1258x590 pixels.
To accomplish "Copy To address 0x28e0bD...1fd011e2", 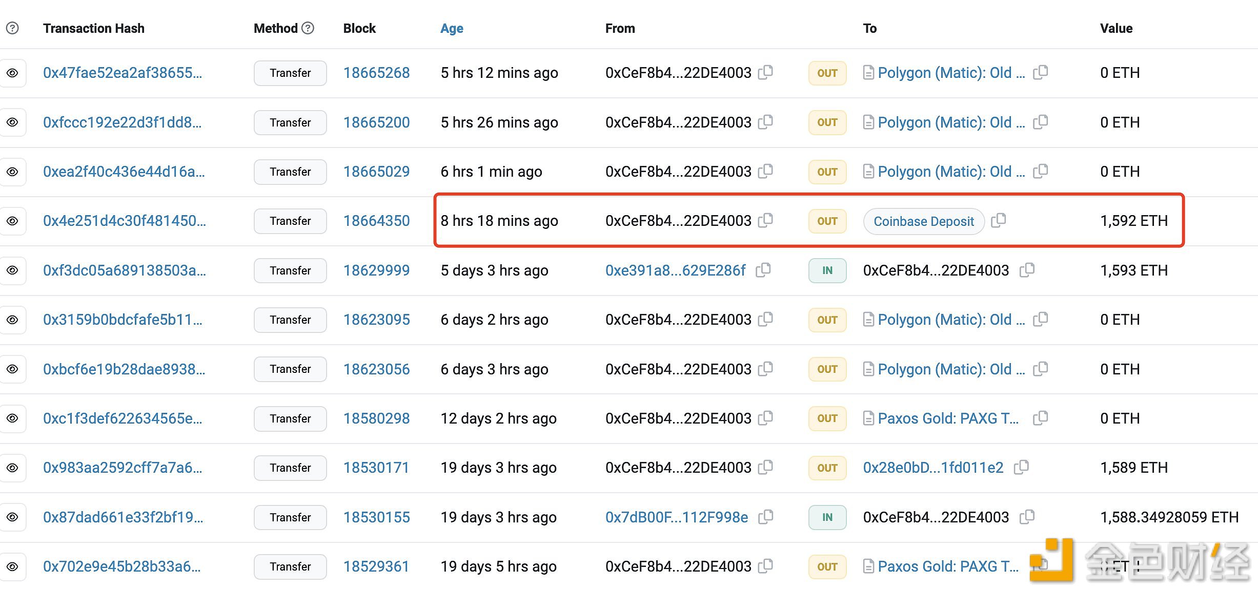I will [x=1021, y=467].
